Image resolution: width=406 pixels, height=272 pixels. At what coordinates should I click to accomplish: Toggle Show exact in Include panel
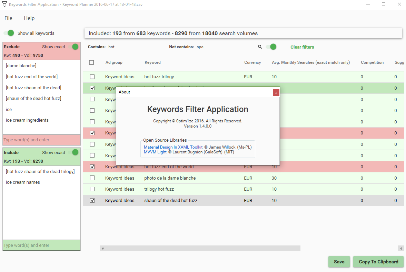(x=73, y=152)
